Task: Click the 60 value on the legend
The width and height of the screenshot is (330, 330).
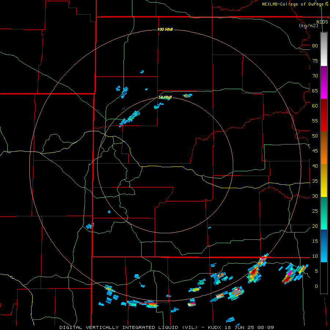Action: [315, 106]
